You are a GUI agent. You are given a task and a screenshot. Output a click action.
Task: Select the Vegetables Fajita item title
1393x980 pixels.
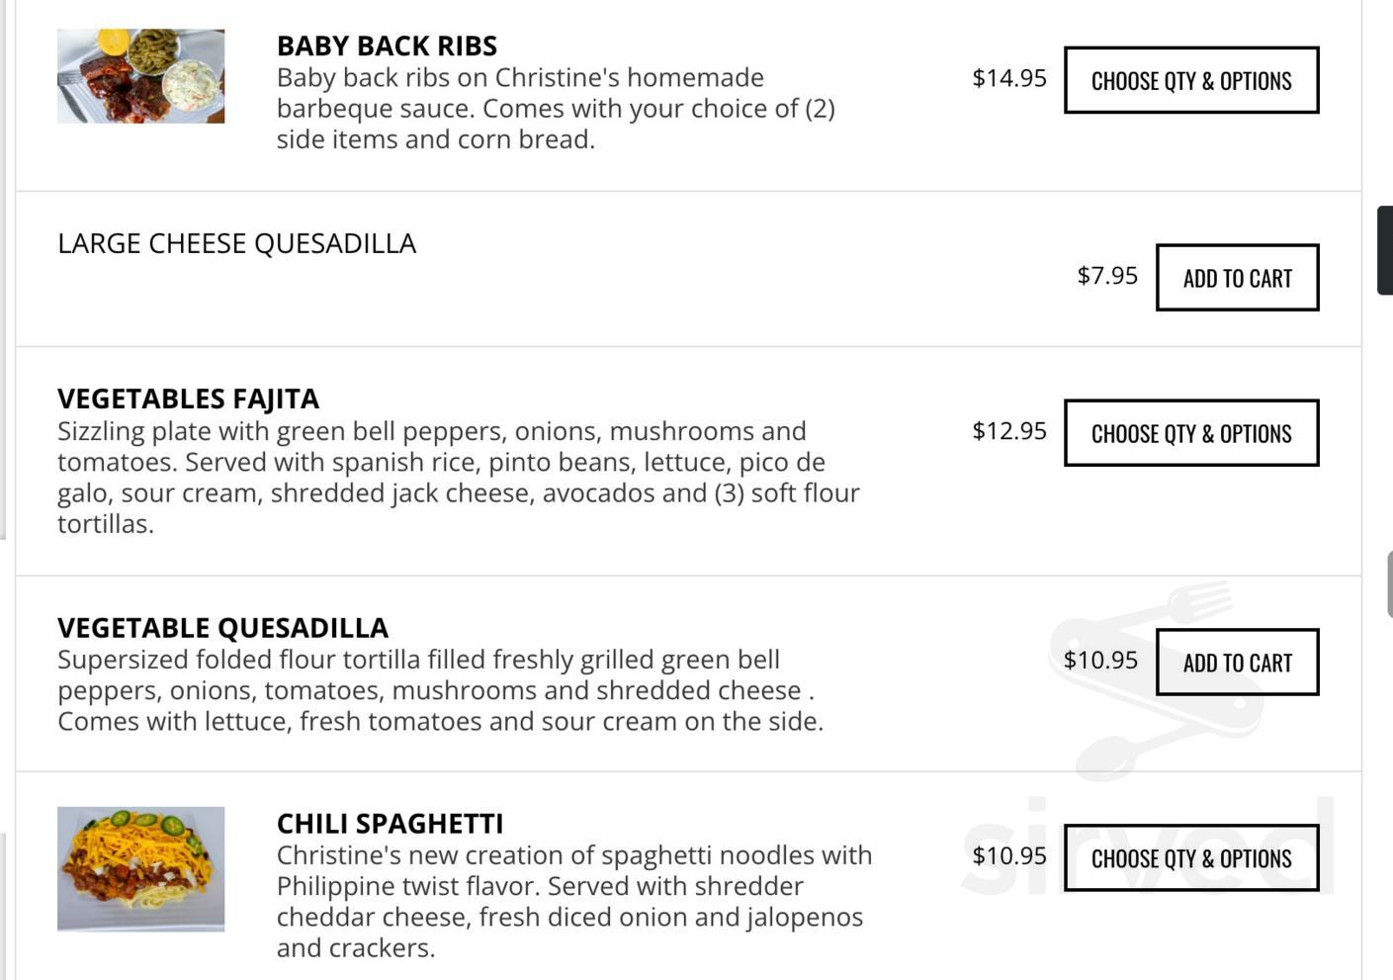[187, 399]
